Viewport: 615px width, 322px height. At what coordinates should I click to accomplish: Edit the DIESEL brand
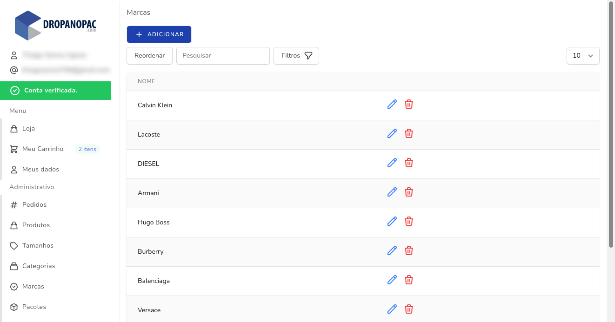(x=392, y=163)
